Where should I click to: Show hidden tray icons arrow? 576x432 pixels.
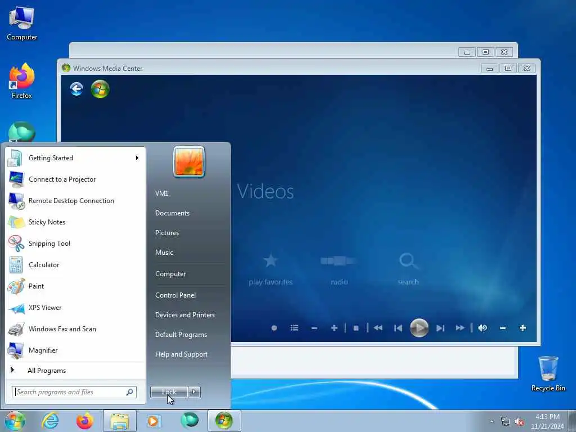click(x=492, y=422)
